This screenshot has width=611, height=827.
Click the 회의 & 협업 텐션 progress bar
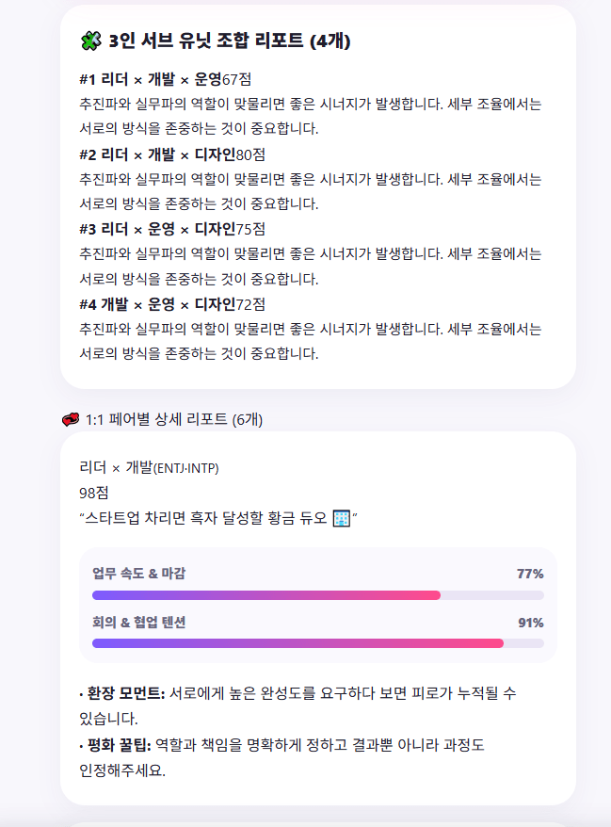[x=318, y=643]
